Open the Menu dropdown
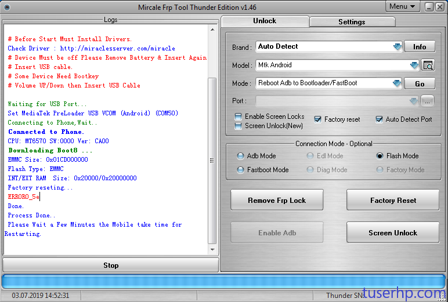 click(403, 6)
